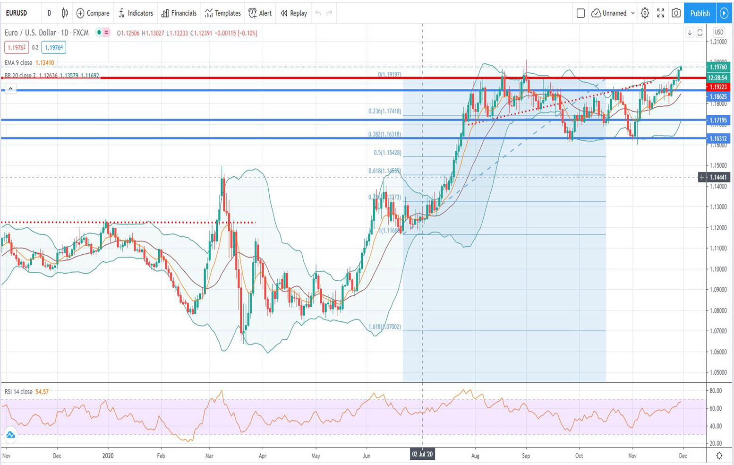Click the undo arrow
The image size is (734, 465).
[x=318, y=13]
